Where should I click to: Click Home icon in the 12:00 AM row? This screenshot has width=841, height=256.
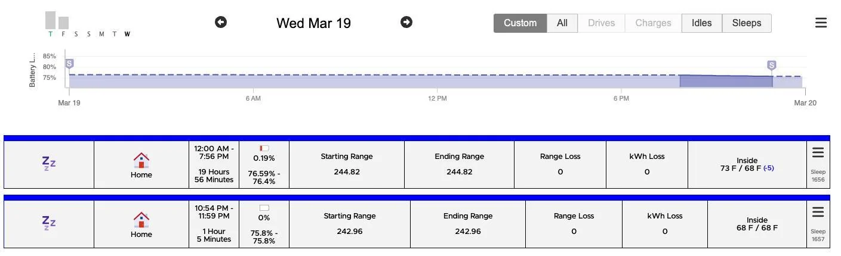click(141, 161)
